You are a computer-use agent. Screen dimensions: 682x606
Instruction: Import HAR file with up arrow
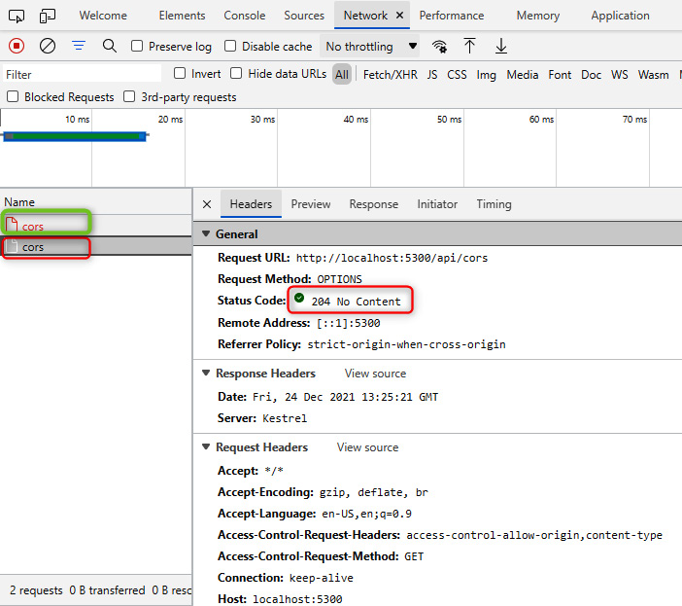coord(469,46)
